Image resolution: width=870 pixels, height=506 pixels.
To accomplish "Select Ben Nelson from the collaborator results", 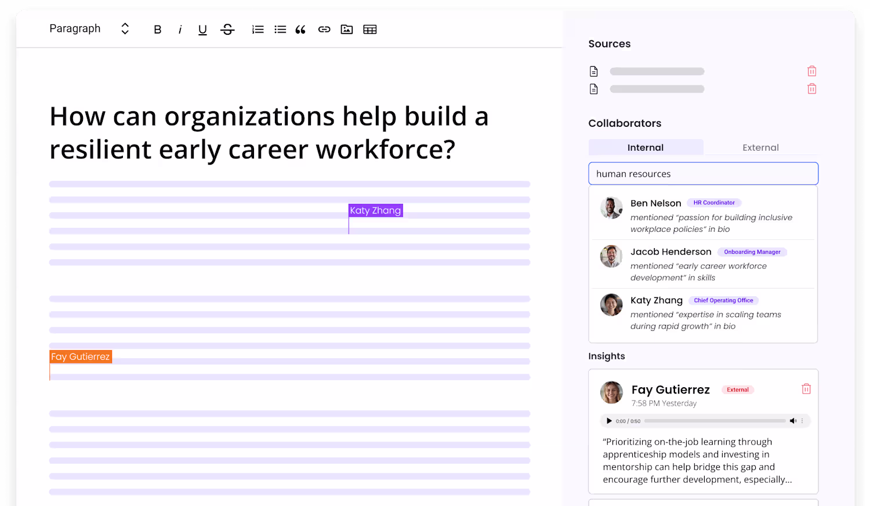I will pos(704,216).
